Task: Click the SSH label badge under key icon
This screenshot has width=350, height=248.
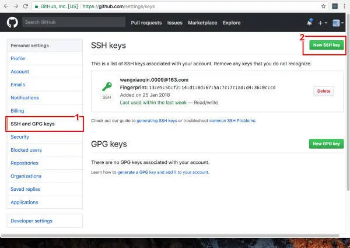Action: click(x=107, y=97)
